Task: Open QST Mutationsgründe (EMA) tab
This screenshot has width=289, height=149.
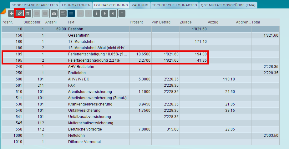Action: pyautogui.click(x=228, y=5)
